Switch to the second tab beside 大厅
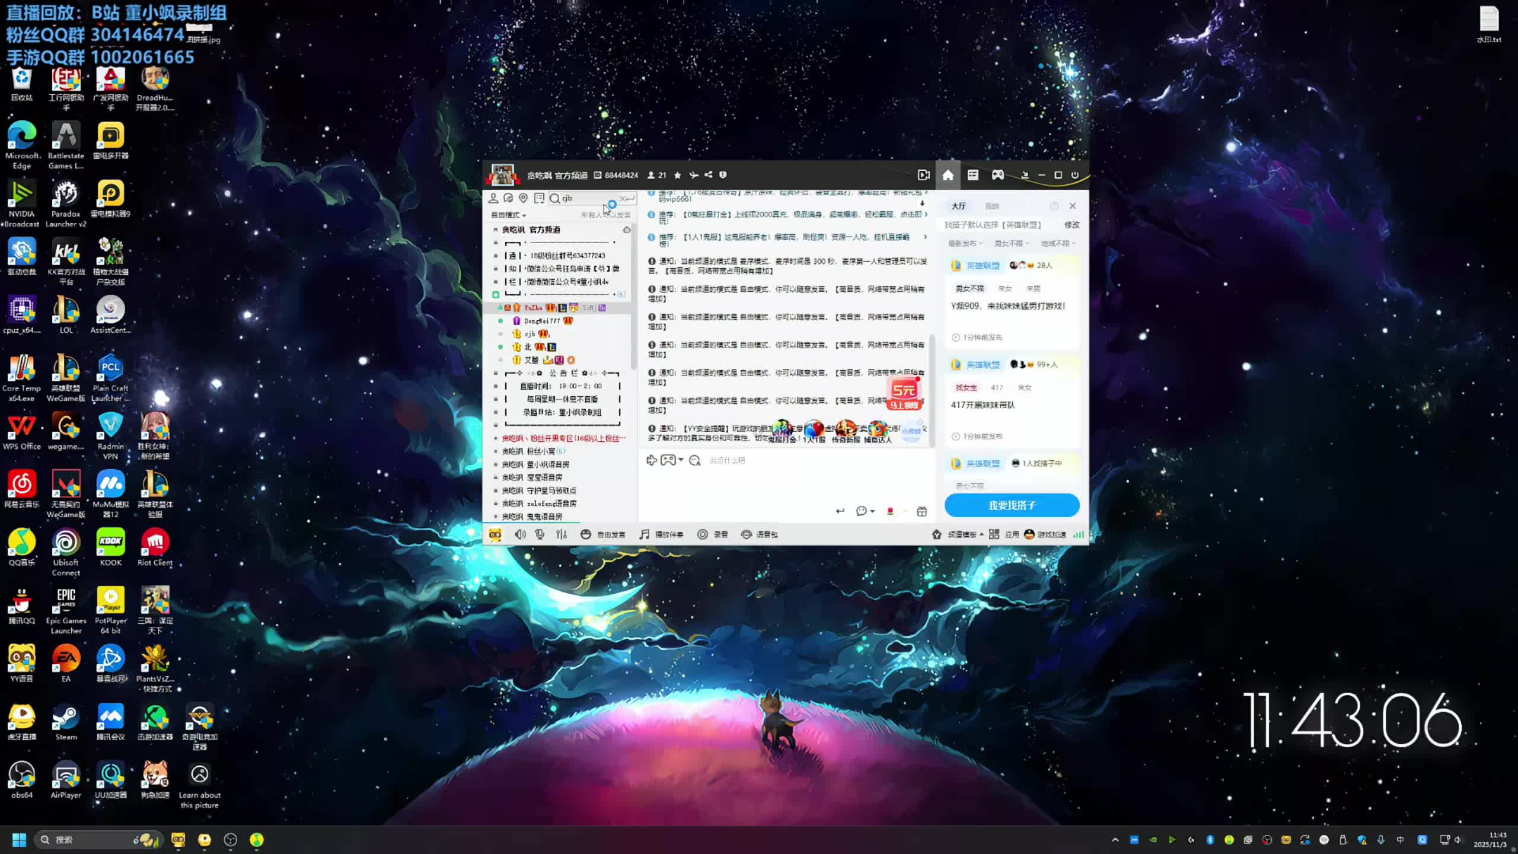The width and height of the screenshot is (1518, 854). (x=991, y=206)
